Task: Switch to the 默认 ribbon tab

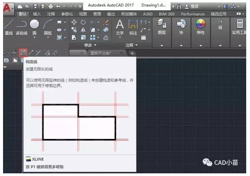Action: pos(23,14)
